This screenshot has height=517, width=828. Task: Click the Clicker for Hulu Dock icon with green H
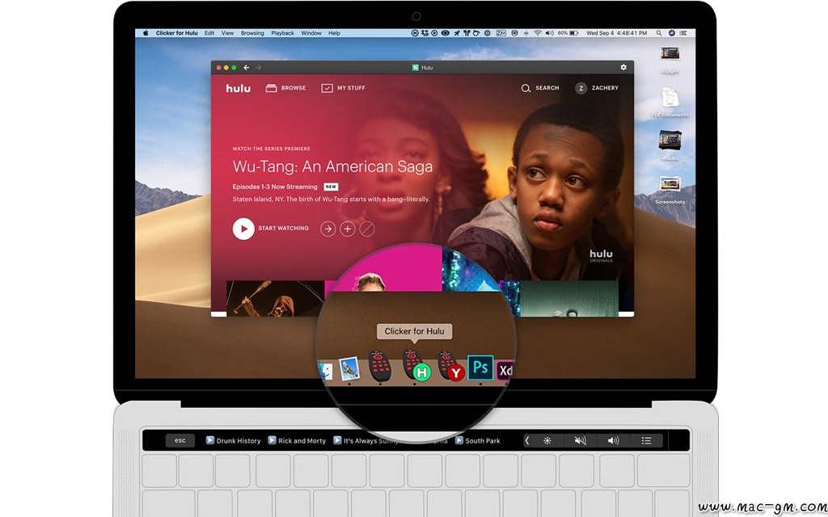pyautogui.click(x=416, y=366)
